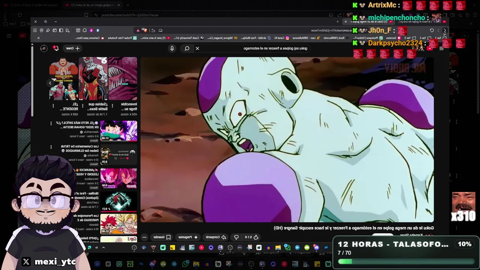Open options for '¿EL RETO MÁS DIFÍCIL?' video

click(51, 123)
